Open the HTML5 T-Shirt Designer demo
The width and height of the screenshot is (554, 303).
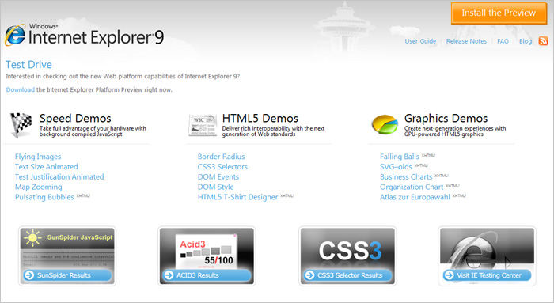(x=237, y=197)
